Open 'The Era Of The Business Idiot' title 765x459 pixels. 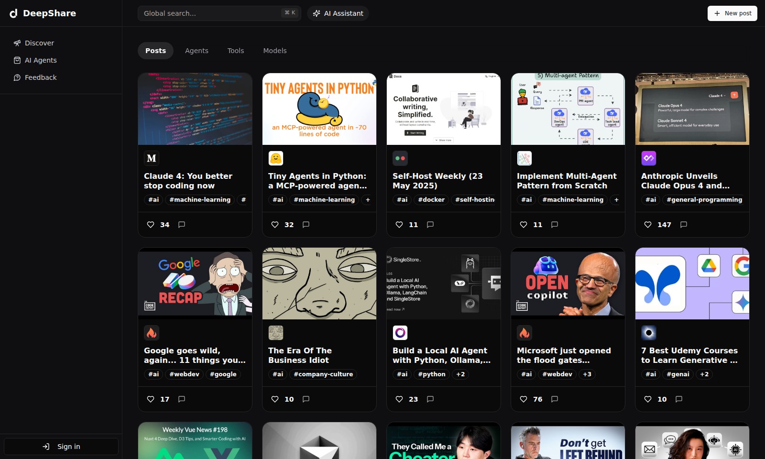(x=300, y=355)
